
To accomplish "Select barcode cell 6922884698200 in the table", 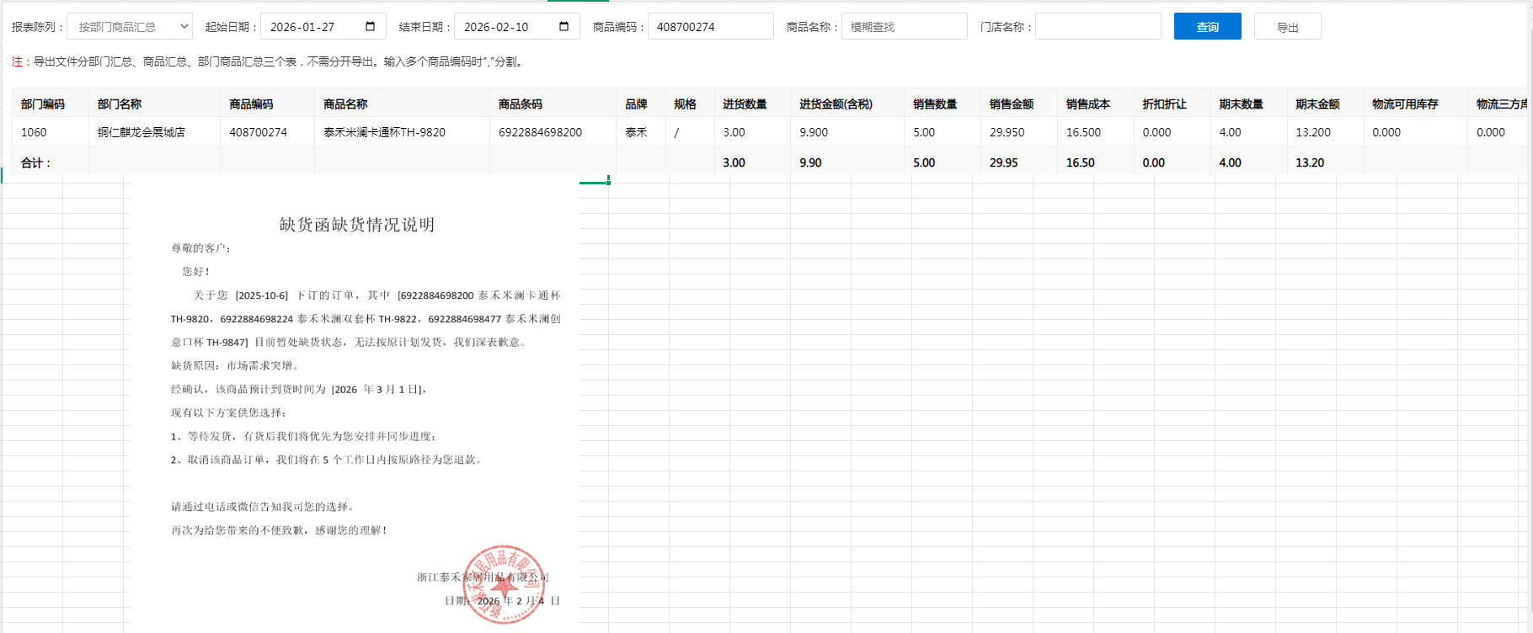I will pyautogui.click(x=540, y=132).
